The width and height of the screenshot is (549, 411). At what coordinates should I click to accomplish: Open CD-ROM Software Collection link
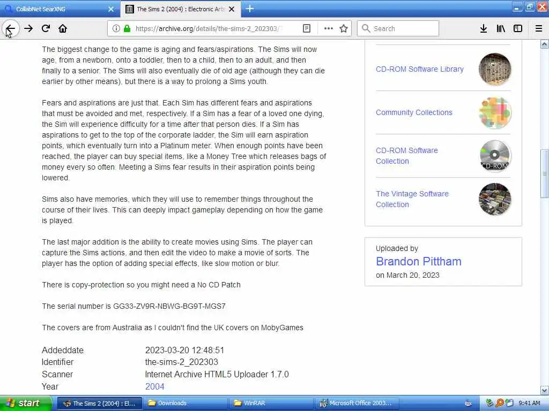(407, 156)
